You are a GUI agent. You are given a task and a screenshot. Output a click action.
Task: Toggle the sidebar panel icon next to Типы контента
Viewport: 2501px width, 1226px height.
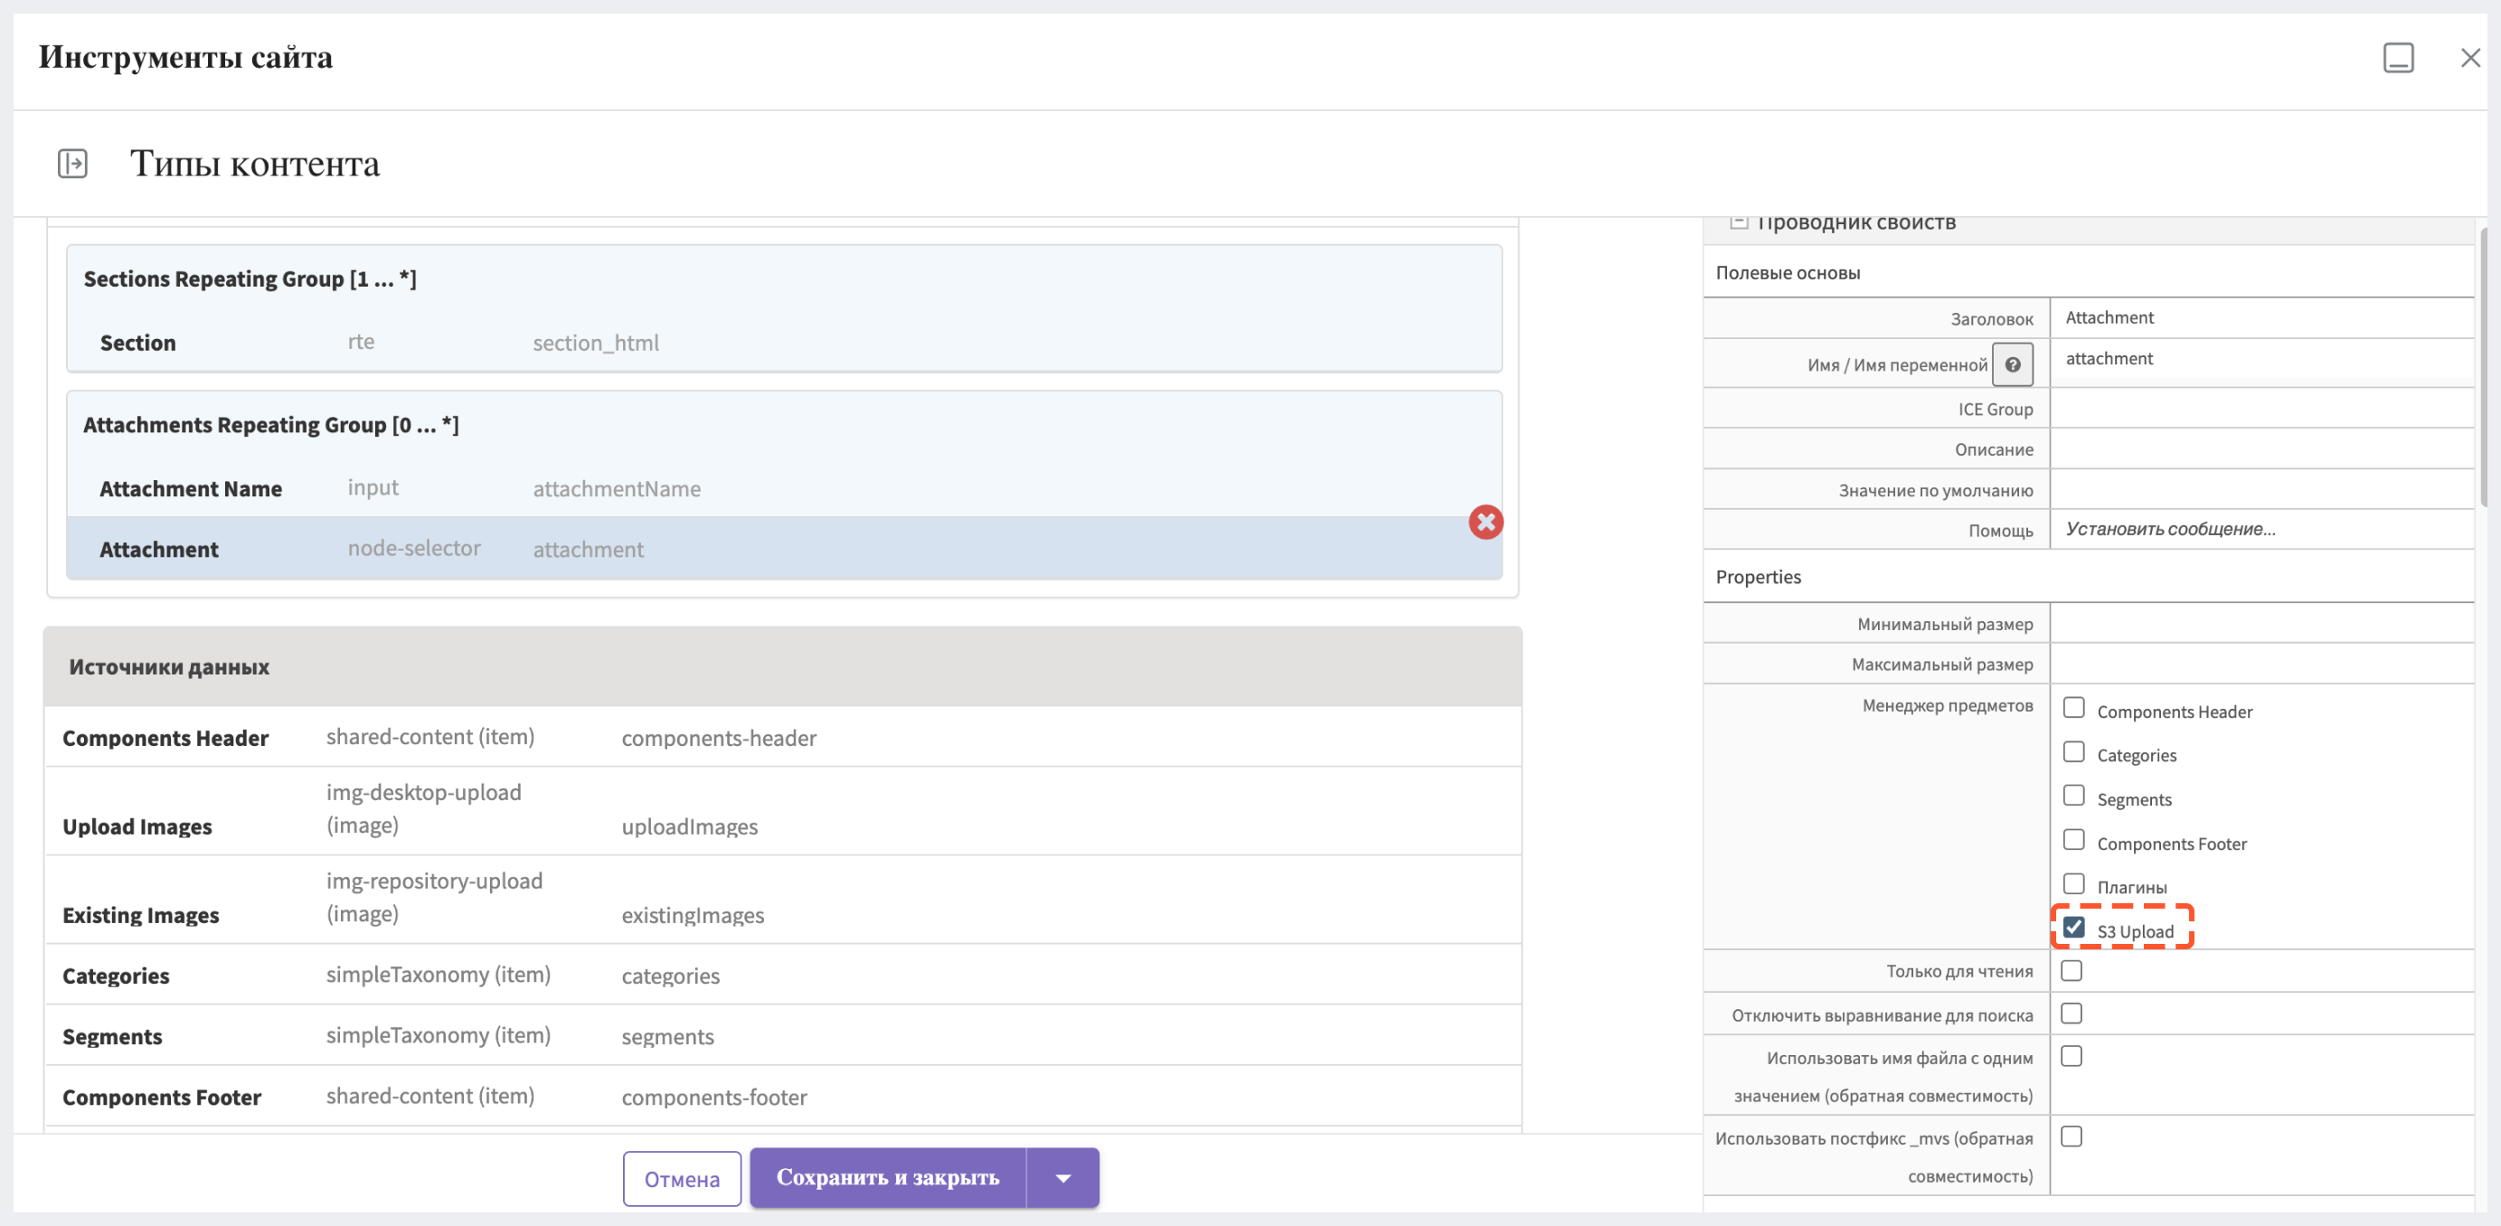point(73,163)
